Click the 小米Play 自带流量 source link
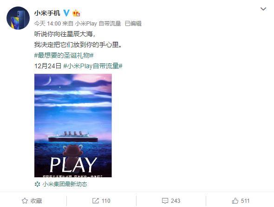 click(x=98, y=23)
